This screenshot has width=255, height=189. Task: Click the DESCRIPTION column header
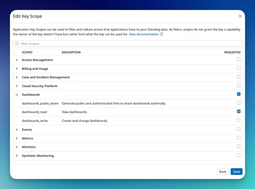click(71, 52)
